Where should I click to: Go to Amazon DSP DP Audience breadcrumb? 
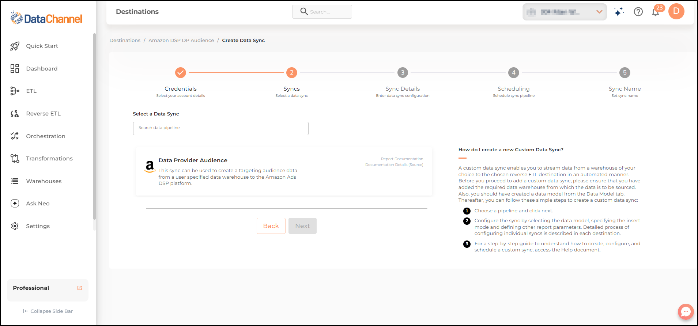tap(181, 41)
